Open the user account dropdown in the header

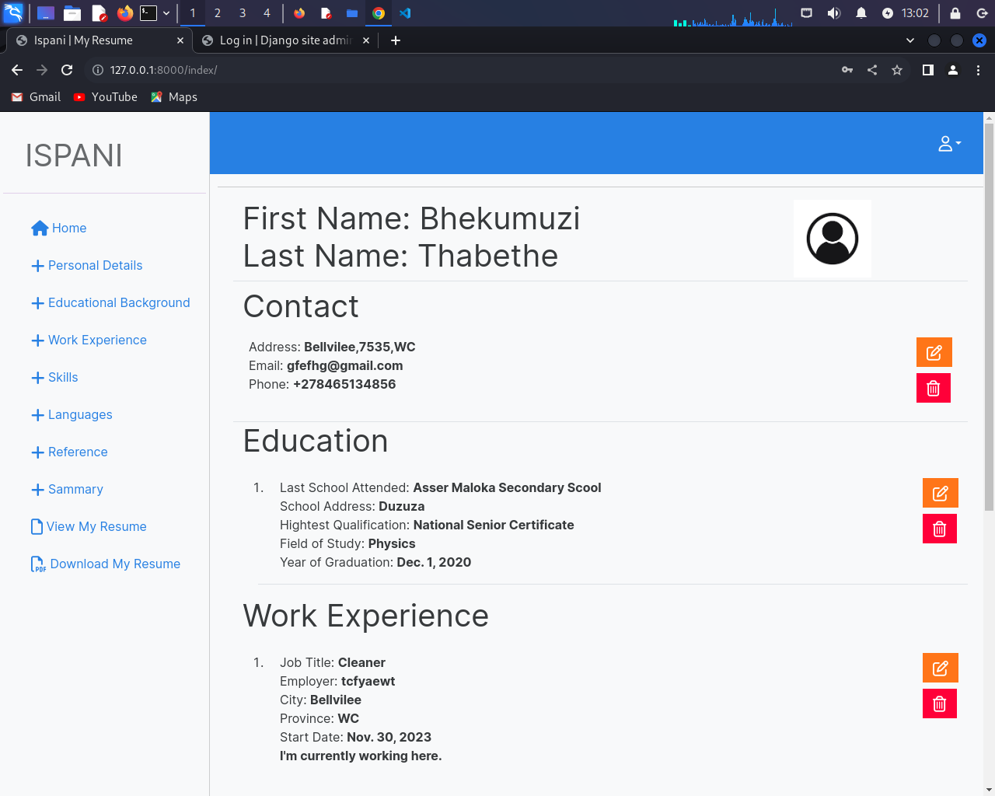(x=948, y=144)
